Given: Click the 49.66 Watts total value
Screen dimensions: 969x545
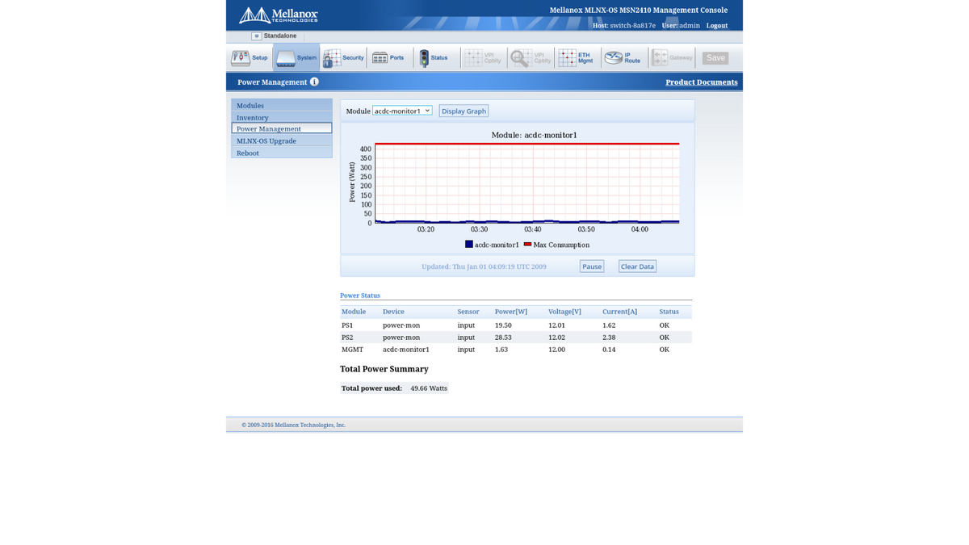Looking at the screenshot, I should pos(429,388).
